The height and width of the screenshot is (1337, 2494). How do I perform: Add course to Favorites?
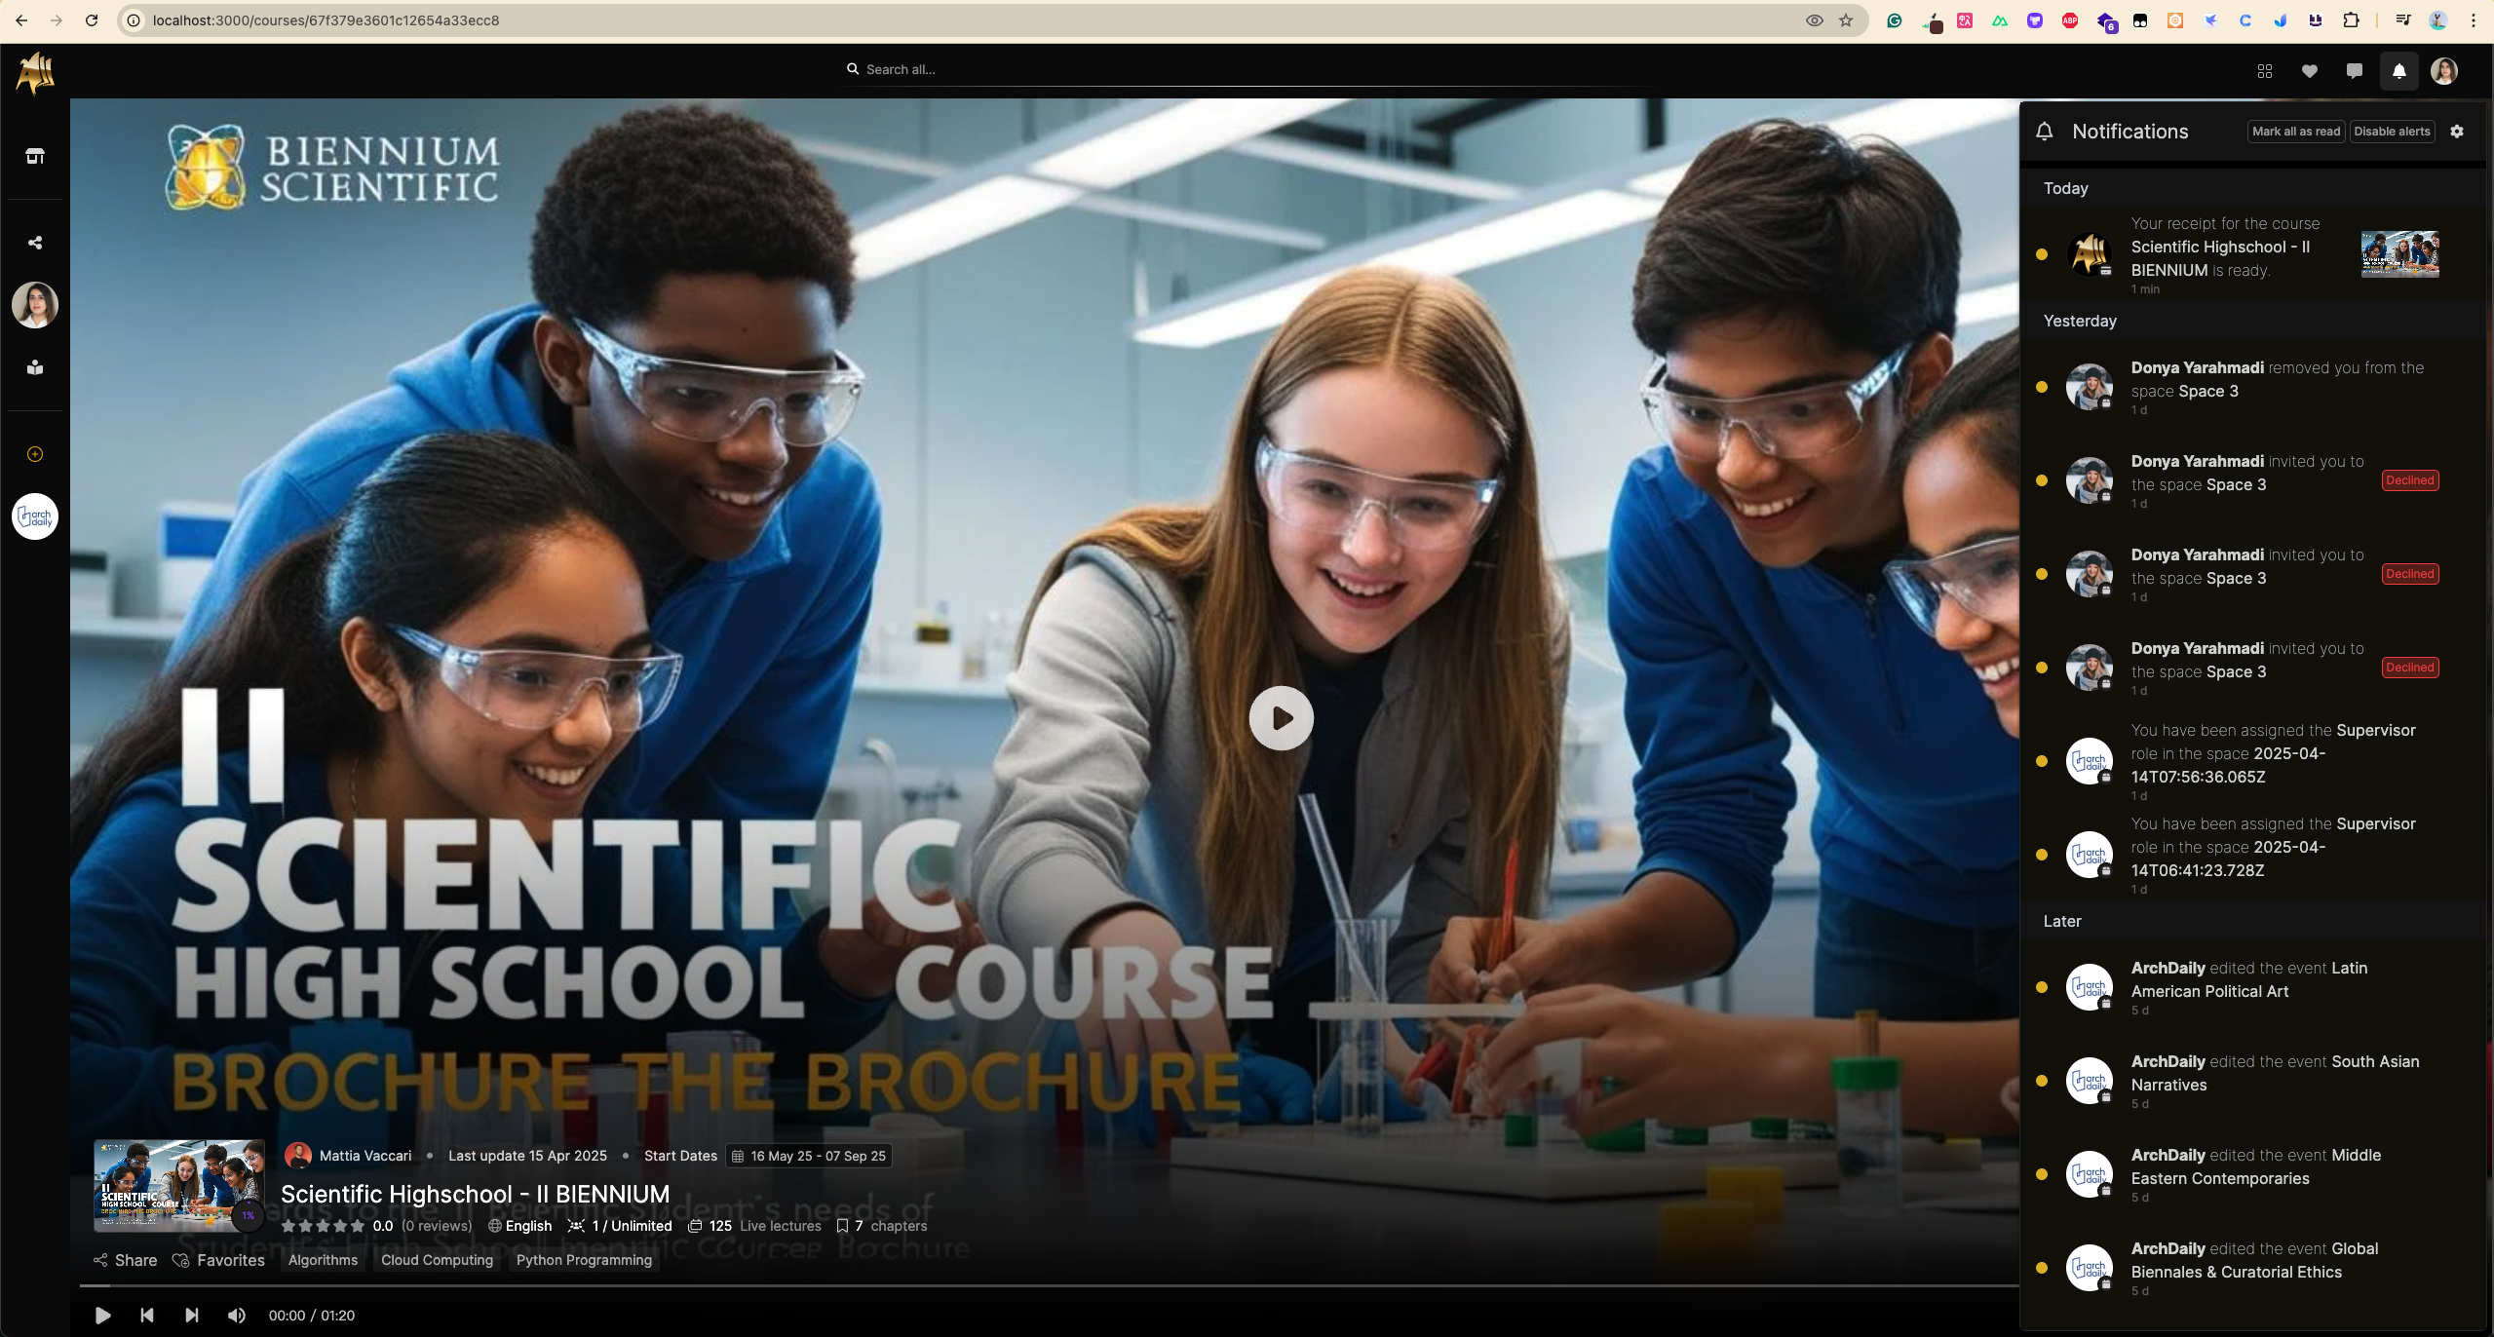tap(218, 1260)
